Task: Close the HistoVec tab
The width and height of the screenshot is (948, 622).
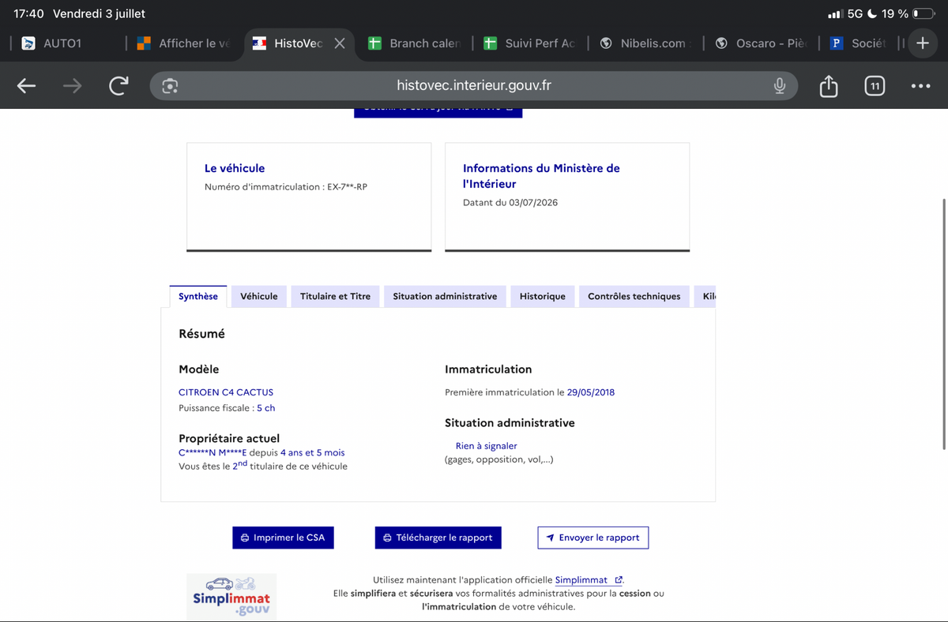Action: pos(339,43)
